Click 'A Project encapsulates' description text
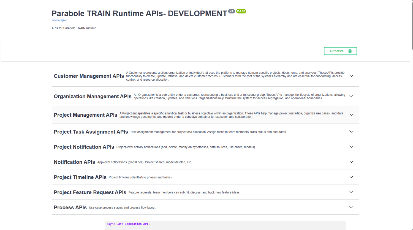 [x=232, y=115]
